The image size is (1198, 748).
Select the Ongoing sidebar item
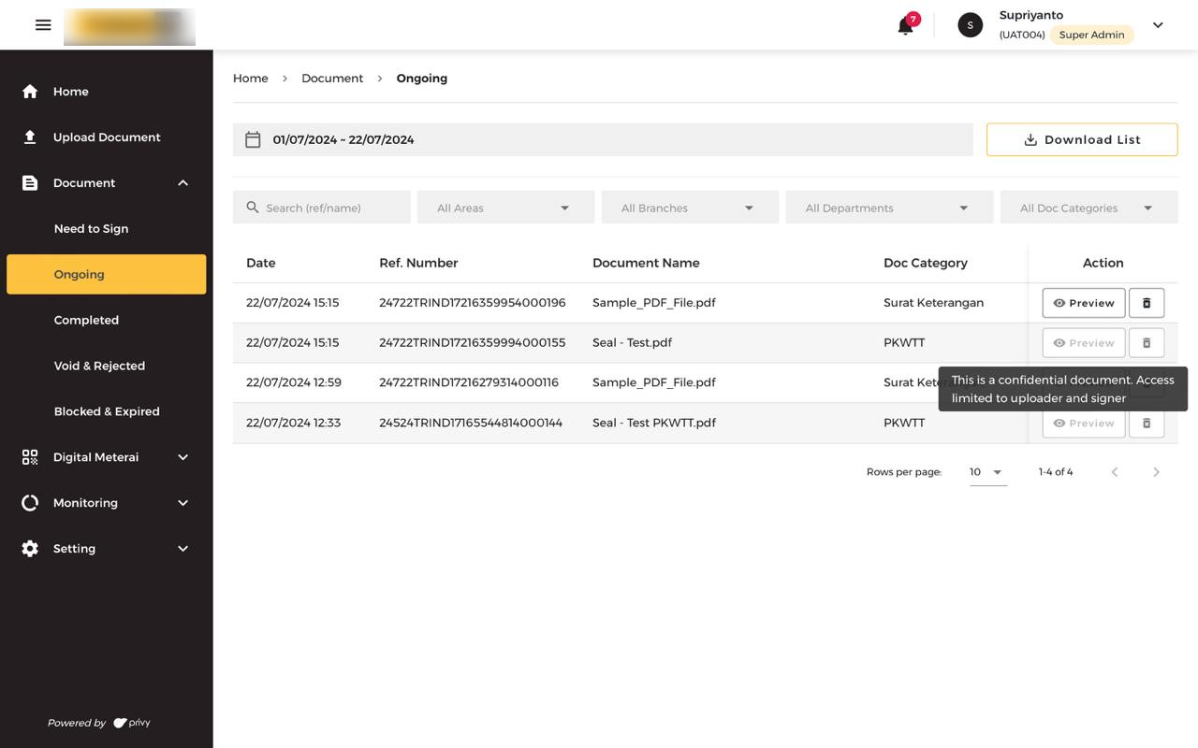107,274
